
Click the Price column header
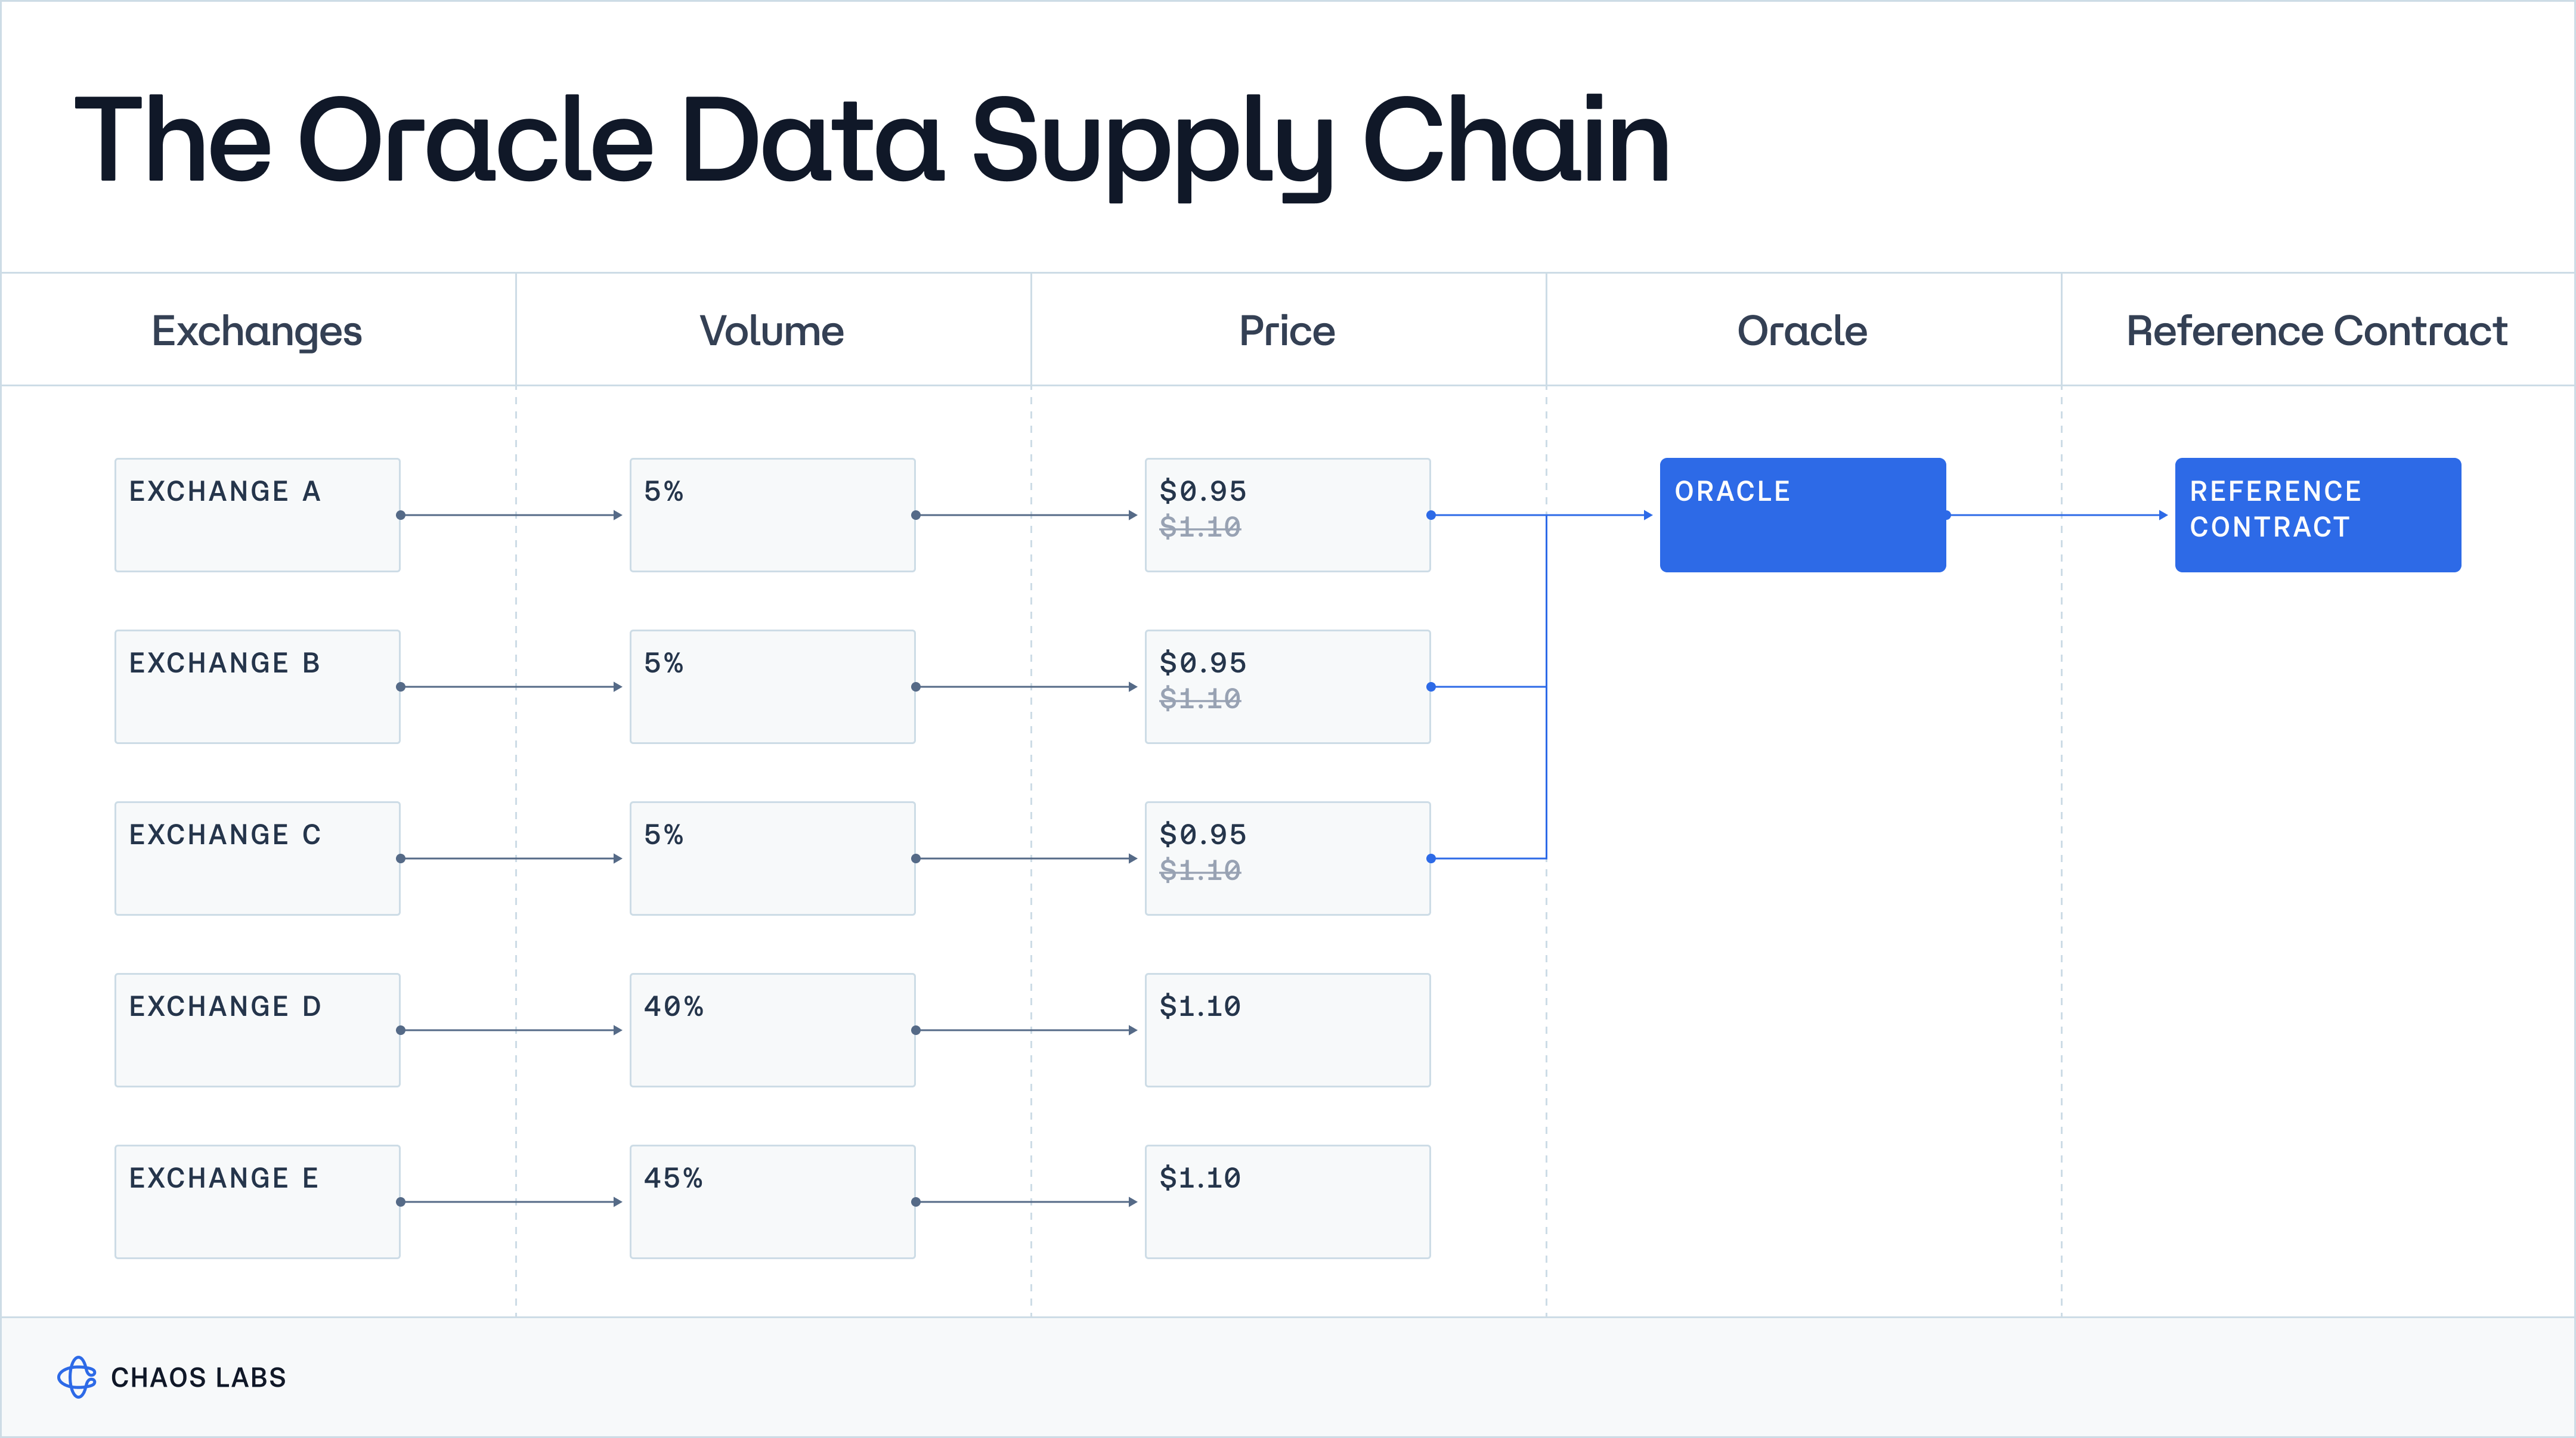click(1287, 331)
